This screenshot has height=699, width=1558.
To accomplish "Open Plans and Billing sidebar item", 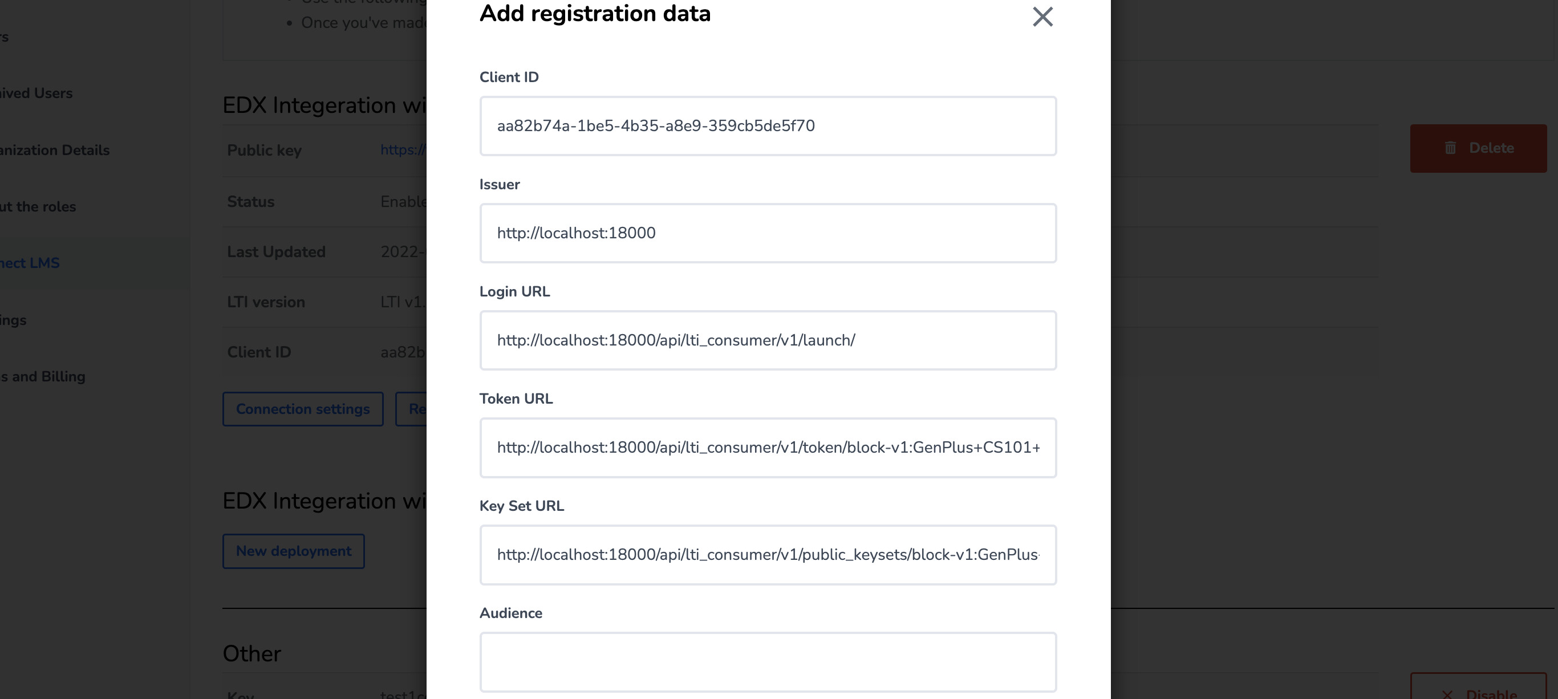I will tap(42, 376).
